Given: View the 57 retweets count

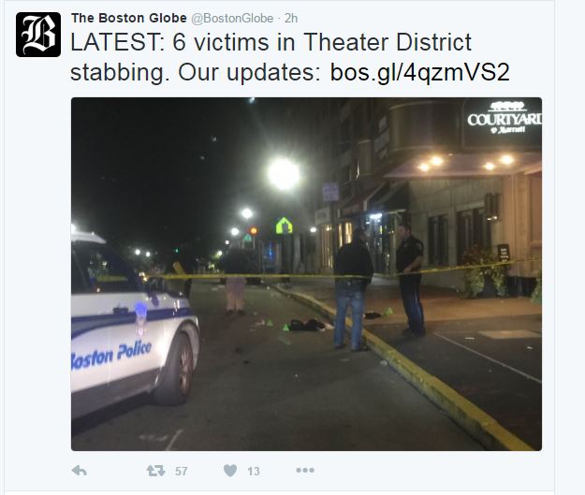Looking at the screenshot, I should pyautogui.click(x=181, y=471).
